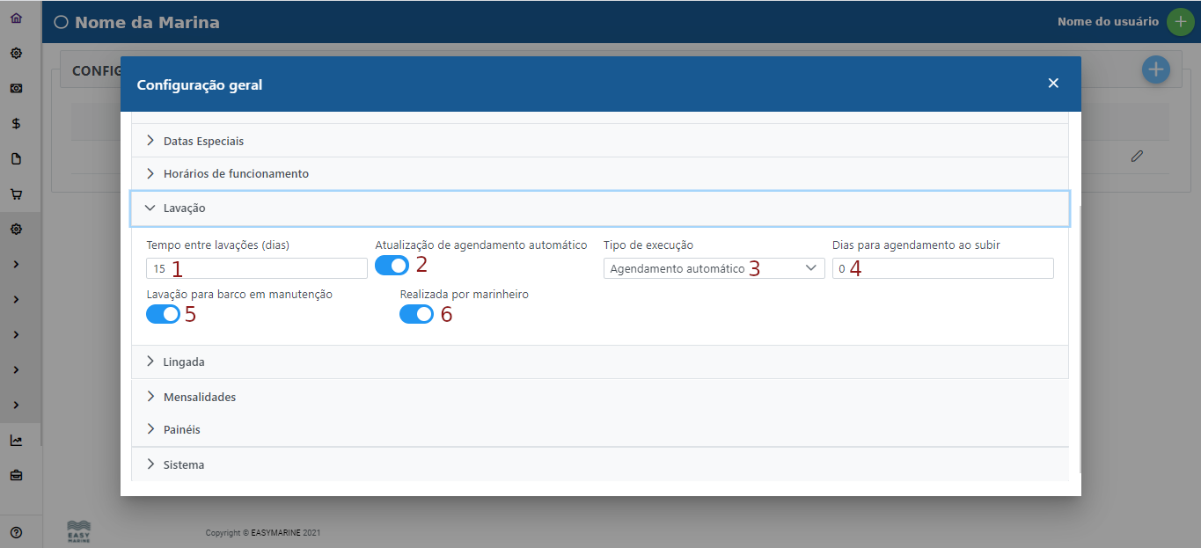
Task: Open the home icon in the sidebar
Action: (15, 18)
